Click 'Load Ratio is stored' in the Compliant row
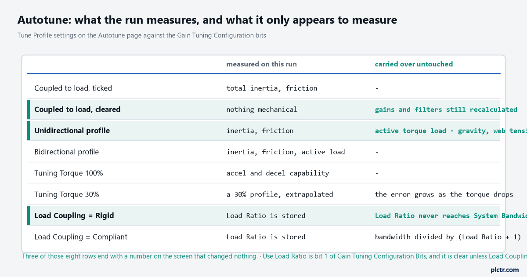This screenshot has width=527, height=277. (266, 237)
